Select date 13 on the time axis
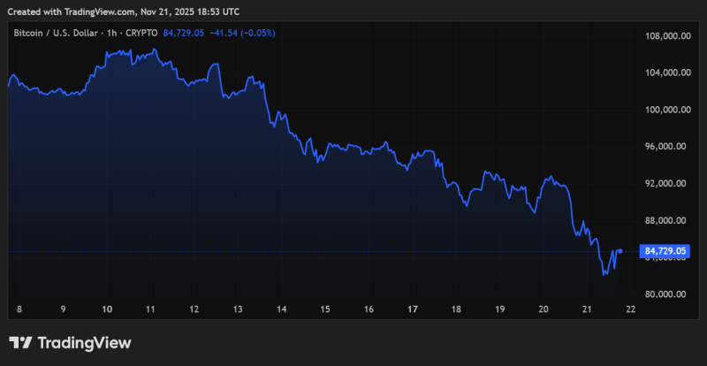This screenshot has width=707, height=366. (x=237, y=309)
